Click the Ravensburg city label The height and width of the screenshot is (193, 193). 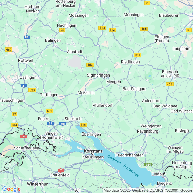[148, 131]
